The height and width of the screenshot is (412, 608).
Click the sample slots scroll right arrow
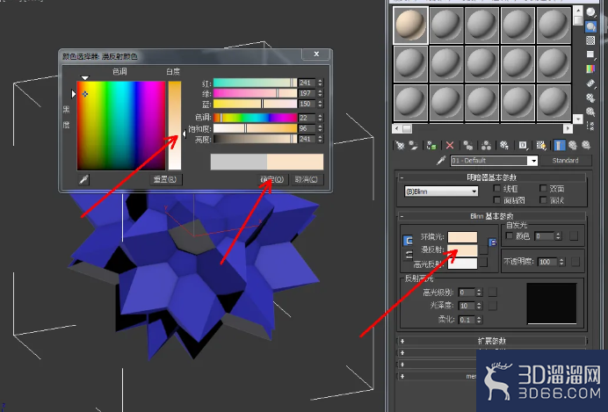[568, 128]
